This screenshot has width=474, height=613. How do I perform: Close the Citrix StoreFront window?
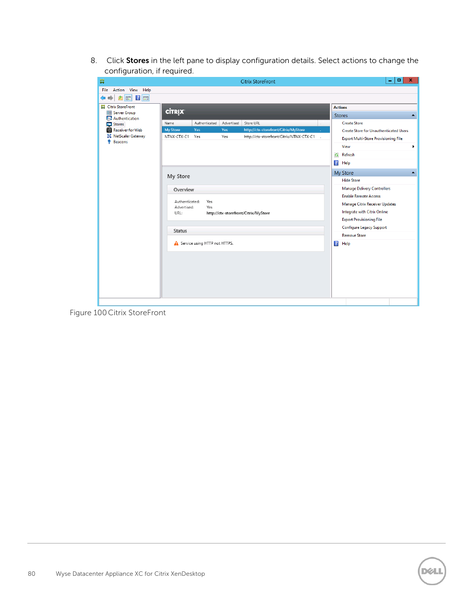click(x=410, y=80)
